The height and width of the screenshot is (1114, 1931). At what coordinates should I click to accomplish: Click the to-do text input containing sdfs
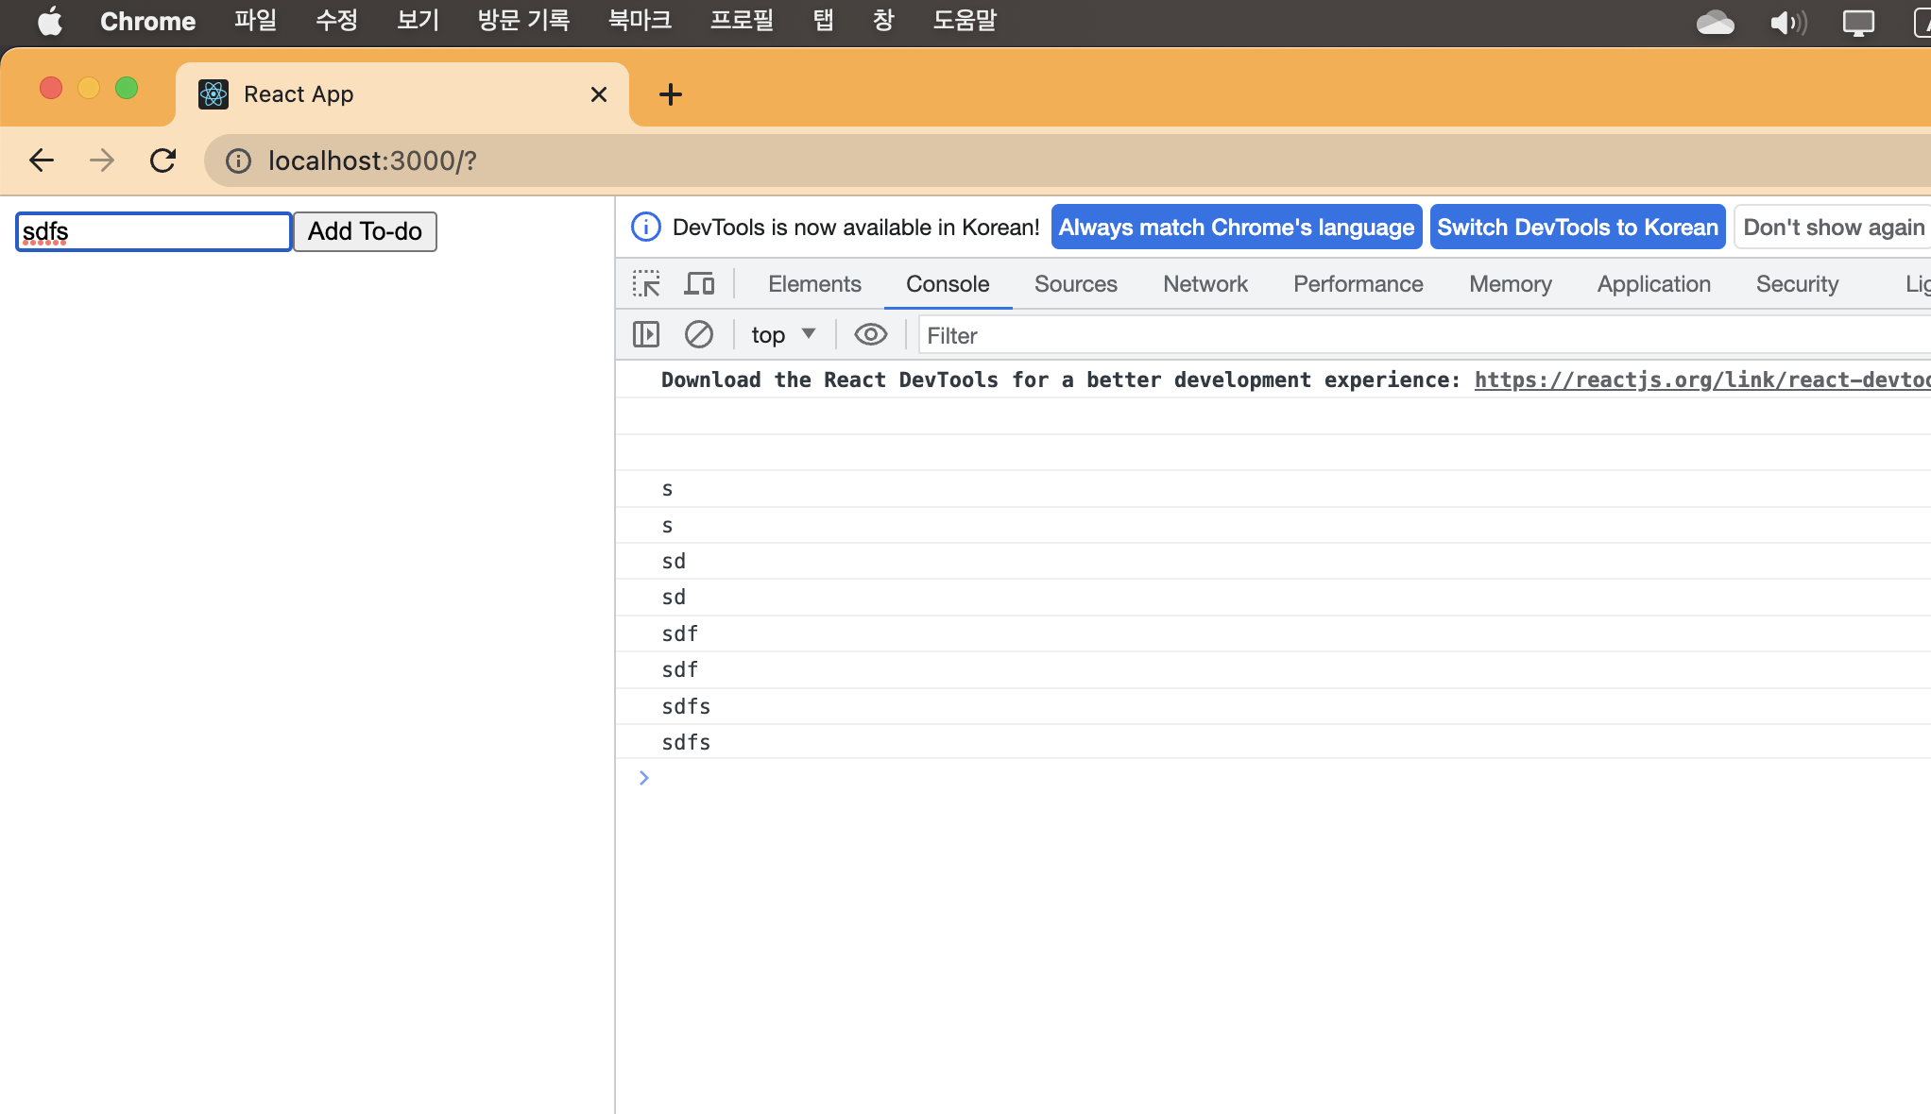[x=153, y=231]
